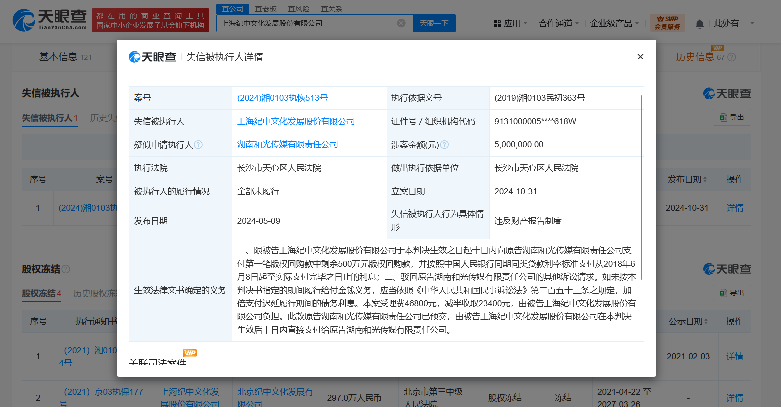Export the 失信被执行人 list via 导出
781x407 pixels.
pyautogui.click(x=732, y=117)
